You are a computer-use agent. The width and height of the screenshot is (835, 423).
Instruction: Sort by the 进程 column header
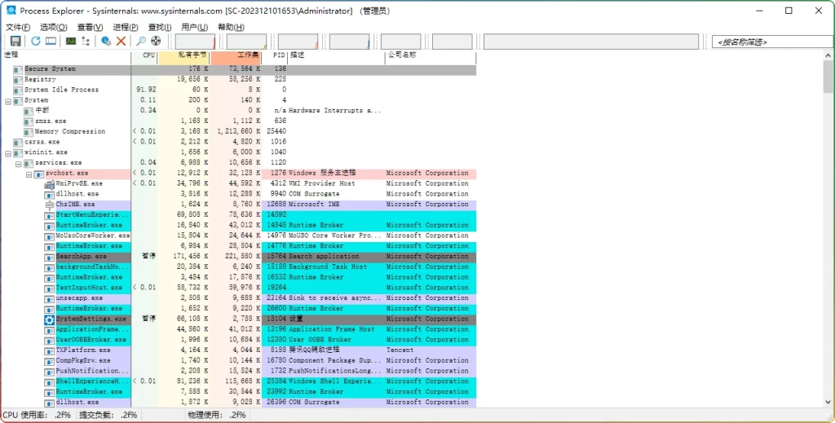click(67, 55)
